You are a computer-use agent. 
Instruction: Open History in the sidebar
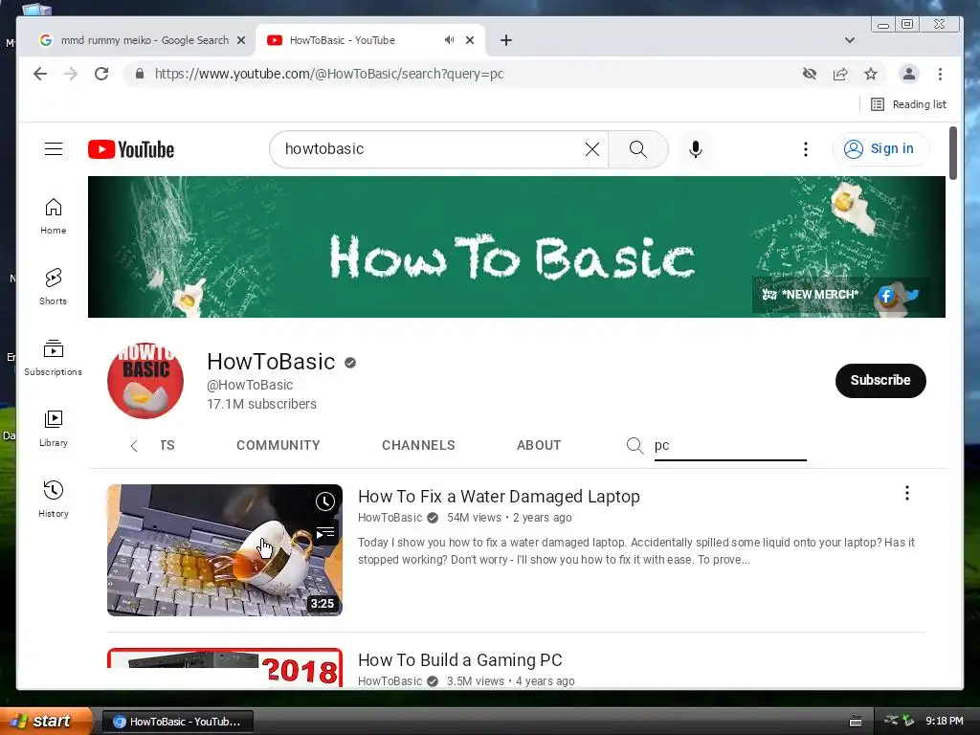tap(54, 499)
